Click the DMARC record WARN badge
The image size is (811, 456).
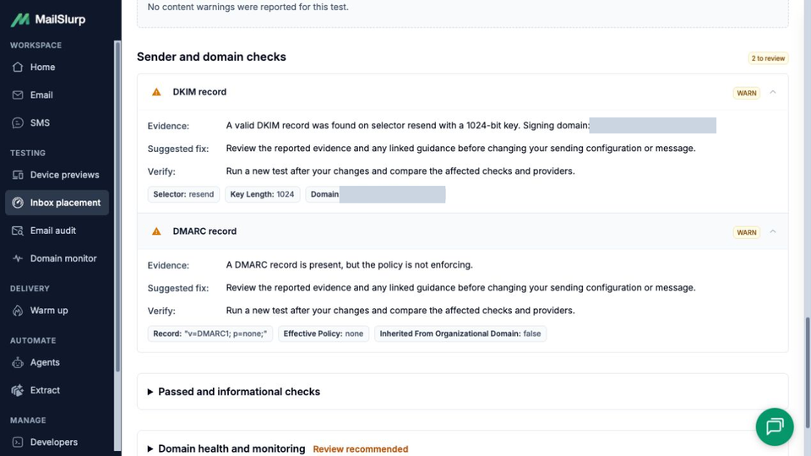click(746, 233)
